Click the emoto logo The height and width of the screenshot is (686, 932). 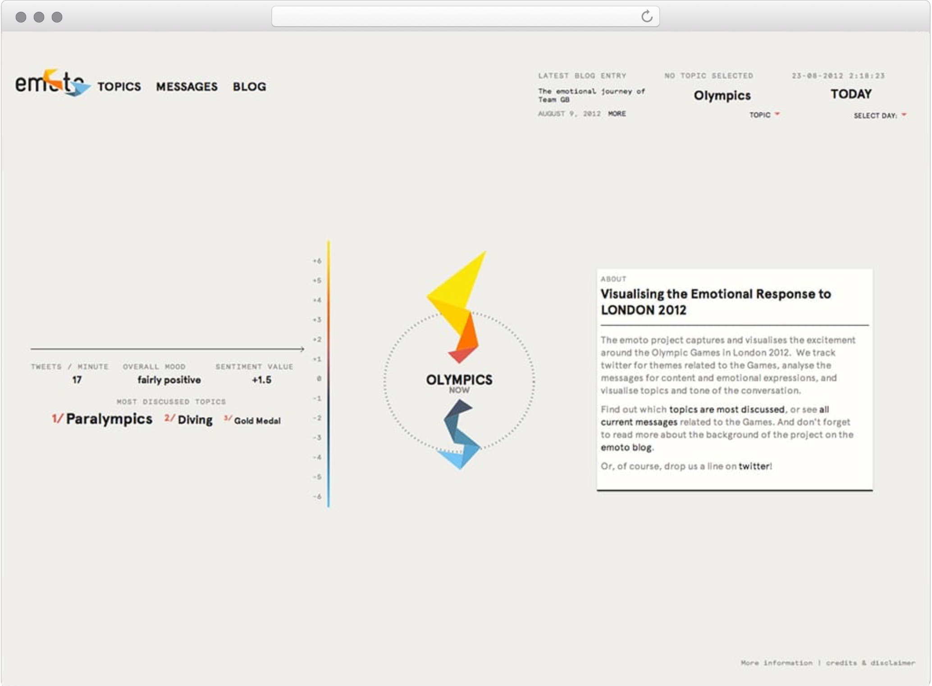52,82
